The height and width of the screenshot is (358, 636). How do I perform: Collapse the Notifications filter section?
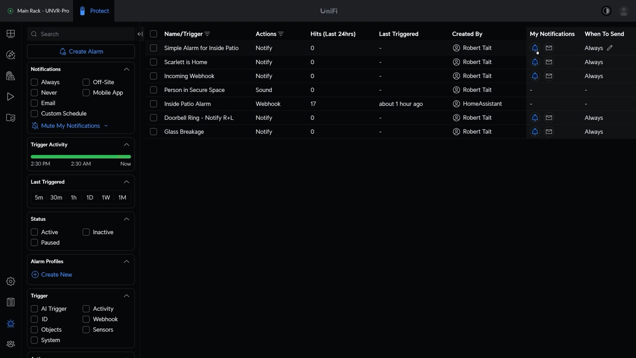point(126,69)
